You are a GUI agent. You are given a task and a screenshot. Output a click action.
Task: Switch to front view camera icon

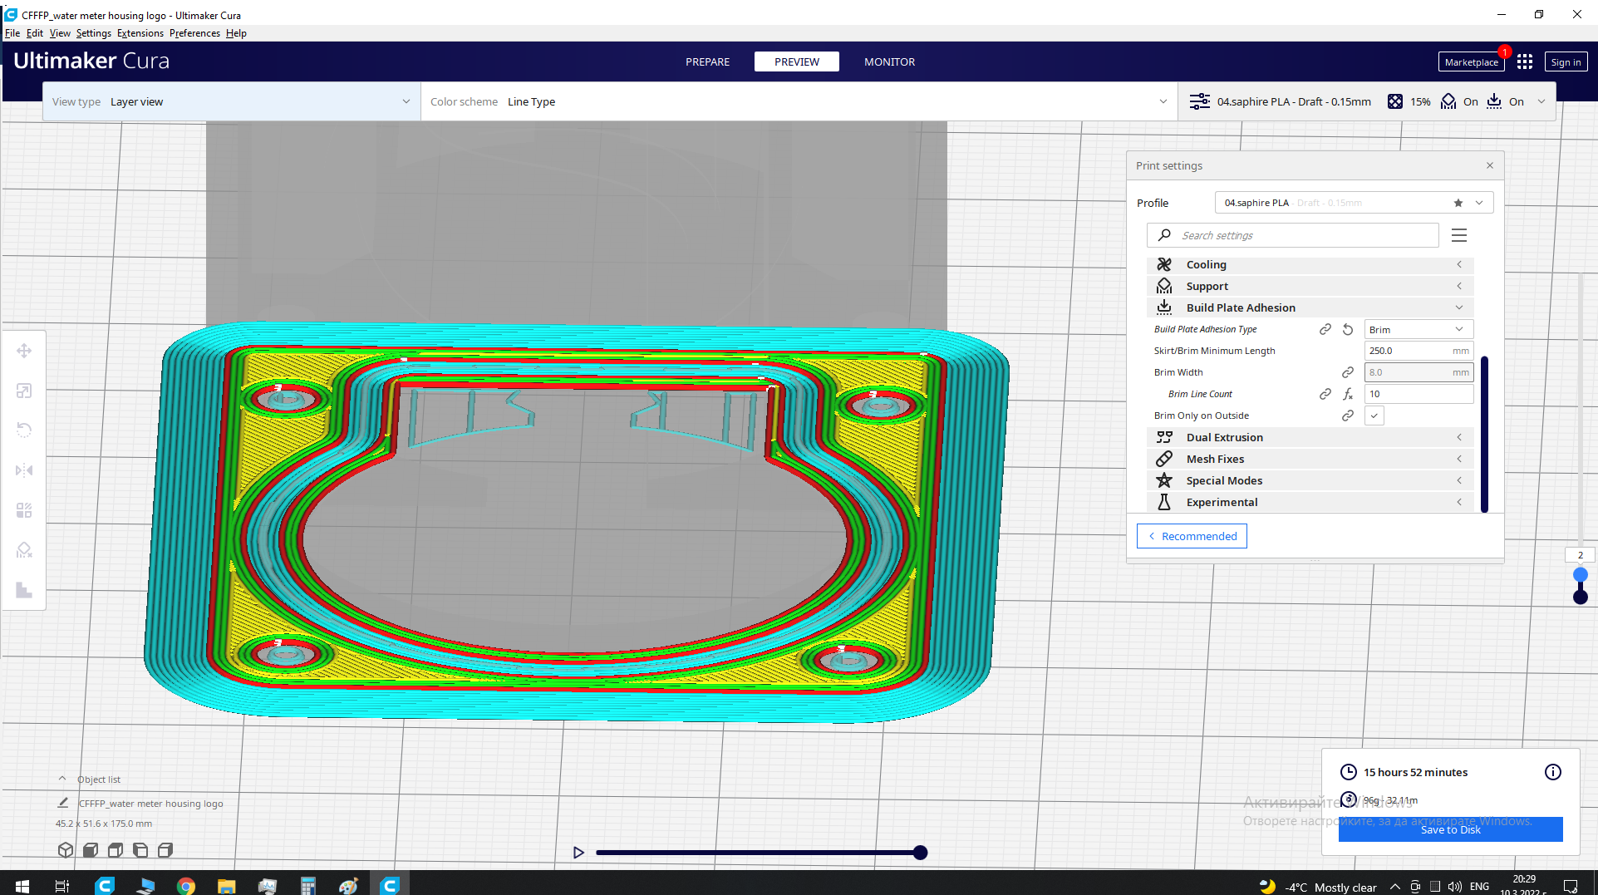pos(91,850)
